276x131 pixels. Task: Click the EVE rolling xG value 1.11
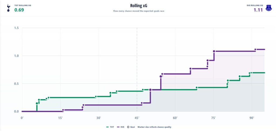258,10
